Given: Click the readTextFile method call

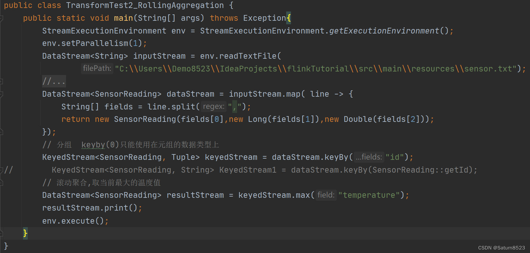Looking at the screenshot, I should click(x=248, y=56).
